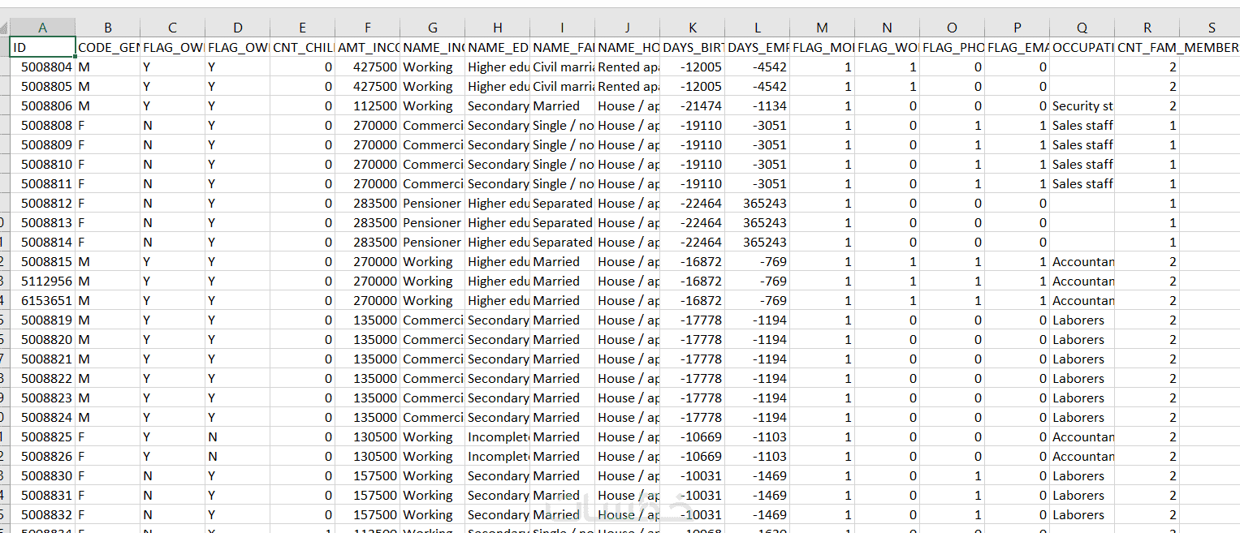
Task: Click the CODE_GEN header cell
Action: tap(108, 47)
